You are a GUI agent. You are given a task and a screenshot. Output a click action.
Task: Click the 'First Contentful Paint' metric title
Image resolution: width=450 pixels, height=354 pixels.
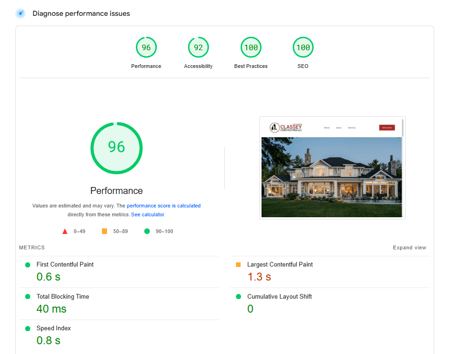point(65,265)
